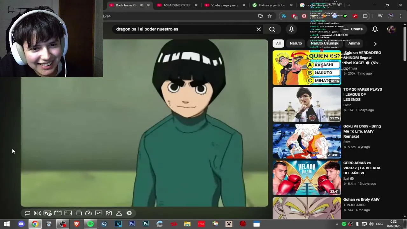Close the Rock lee vs Ga tab
The image size is (407, 229).
tap(148, 5)
